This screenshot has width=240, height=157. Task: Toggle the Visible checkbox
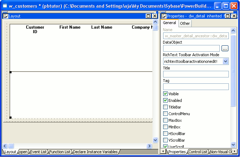coord(165,94)
